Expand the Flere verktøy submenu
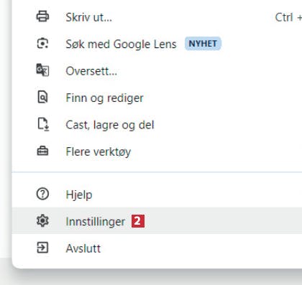 157,151
